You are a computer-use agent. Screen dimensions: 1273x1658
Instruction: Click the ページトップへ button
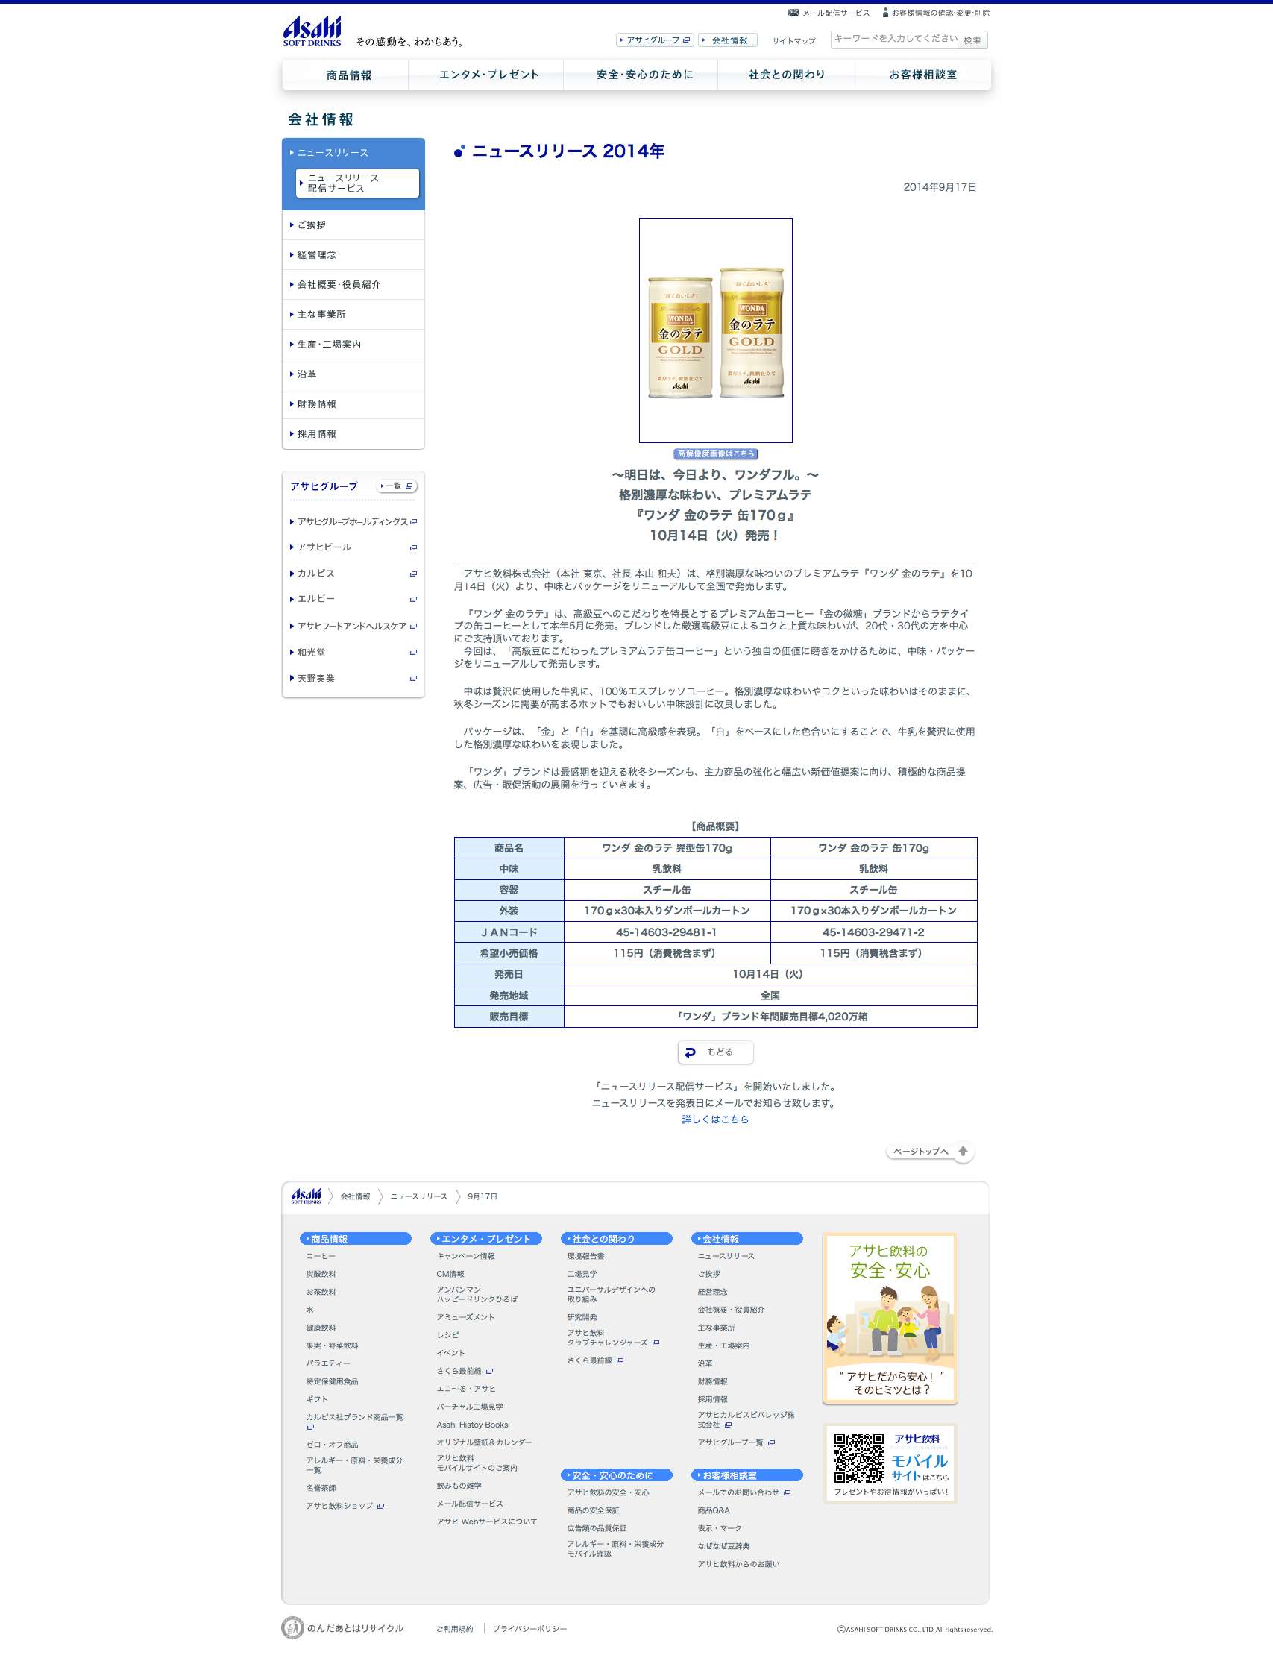(930, 1152)
